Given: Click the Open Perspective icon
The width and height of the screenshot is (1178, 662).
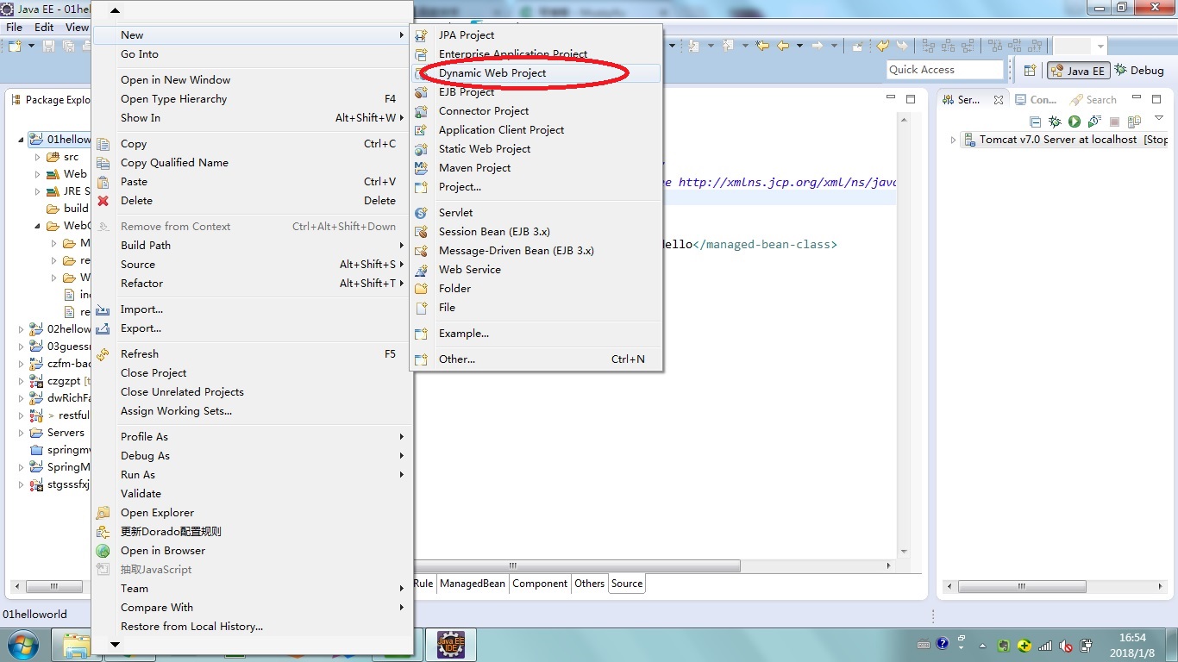Looking at the screenshot, I should [1030, 71].
